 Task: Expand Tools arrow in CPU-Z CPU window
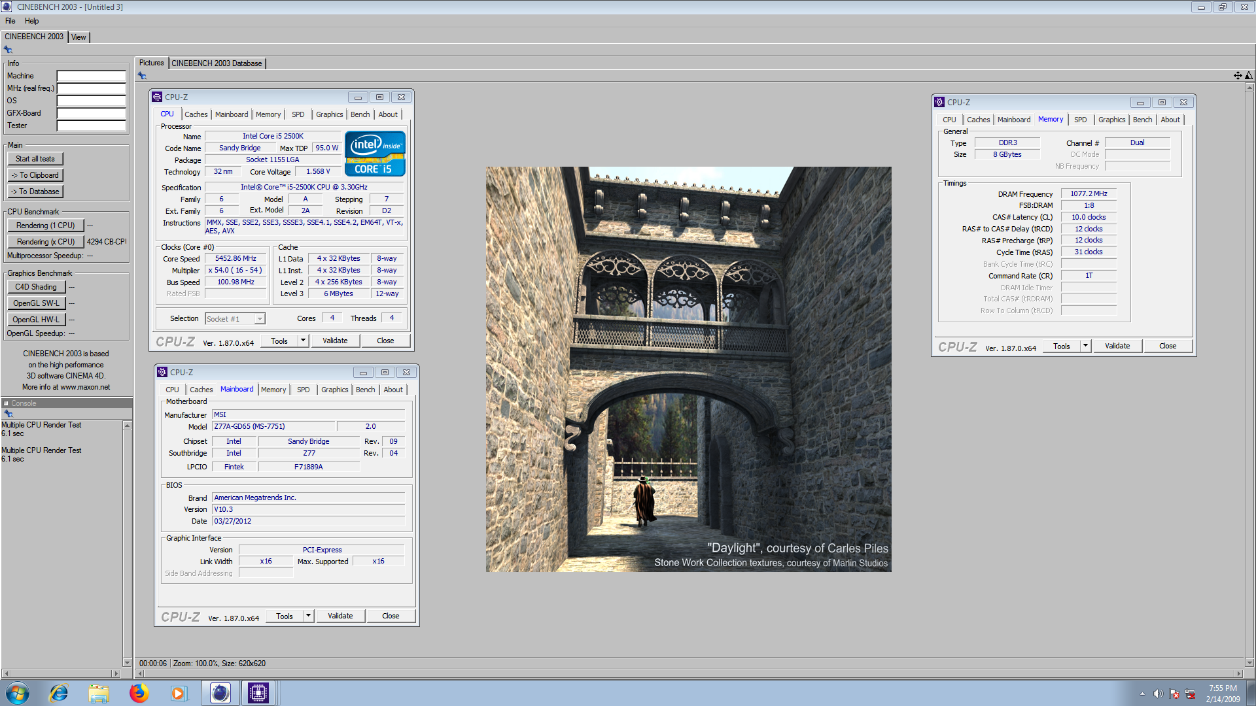pos(303,341)
